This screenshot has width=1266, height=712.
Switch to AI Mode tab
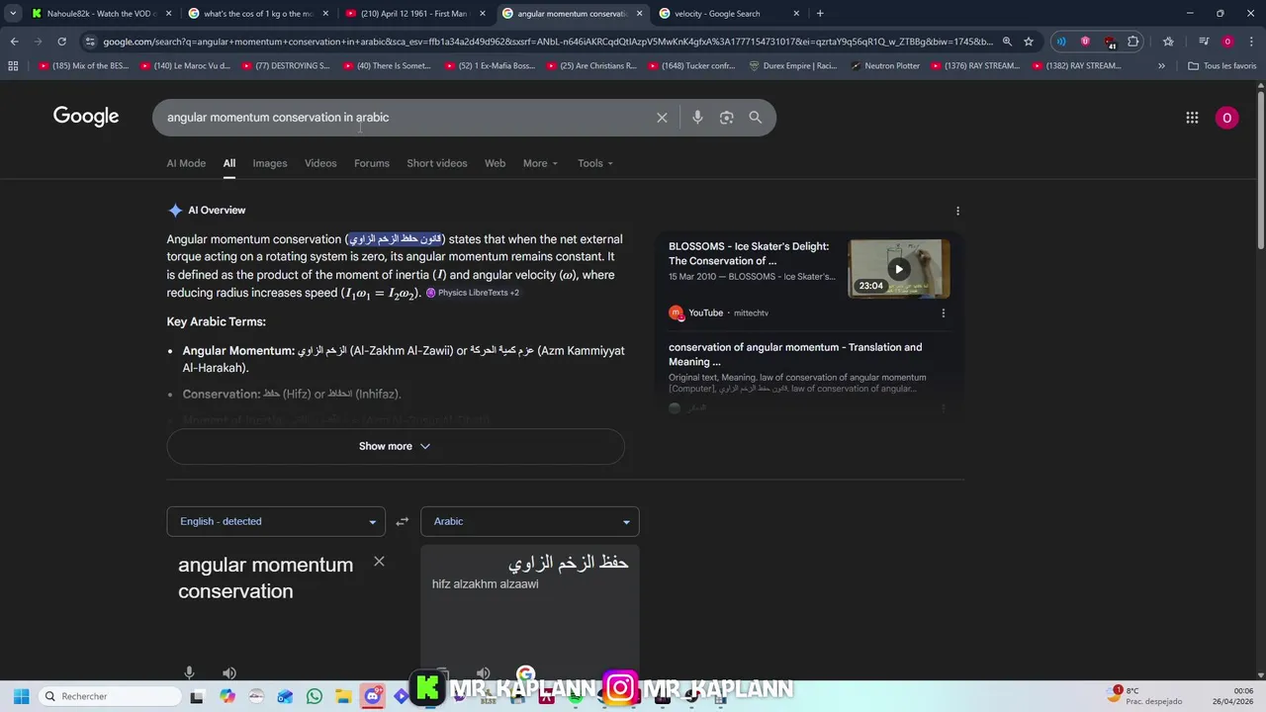(x=186, y=163)
